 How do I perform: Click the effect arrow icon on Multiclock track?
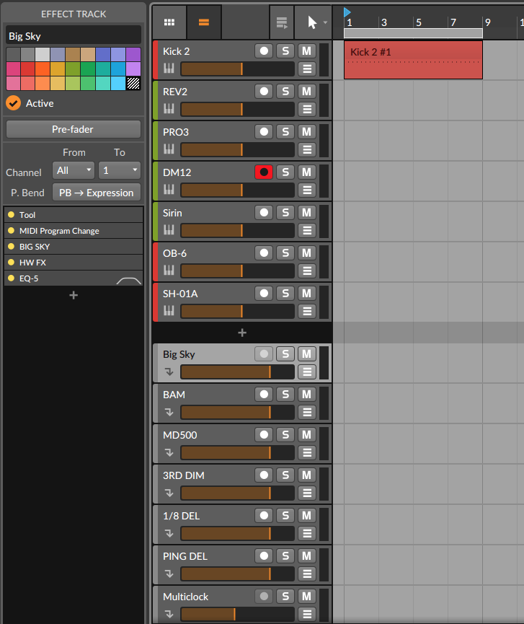[169, 614]
